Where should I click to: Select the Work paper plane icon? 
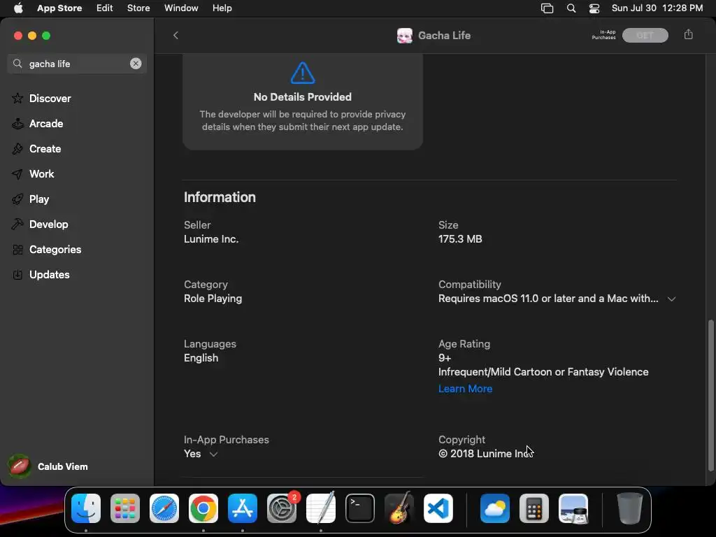(x=17, y=174)
